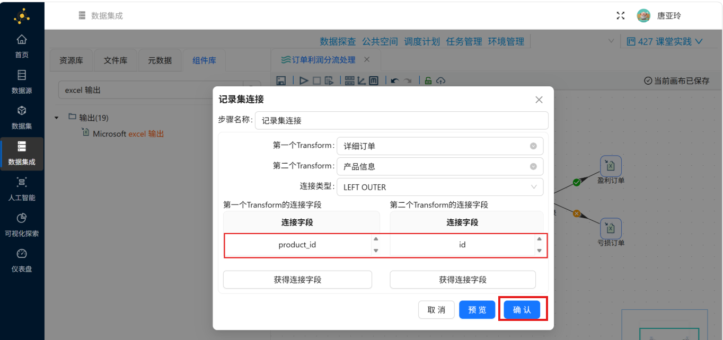Toggle fullscreen with the expand icon
This screenshot has width=723, height=340.
621,16
